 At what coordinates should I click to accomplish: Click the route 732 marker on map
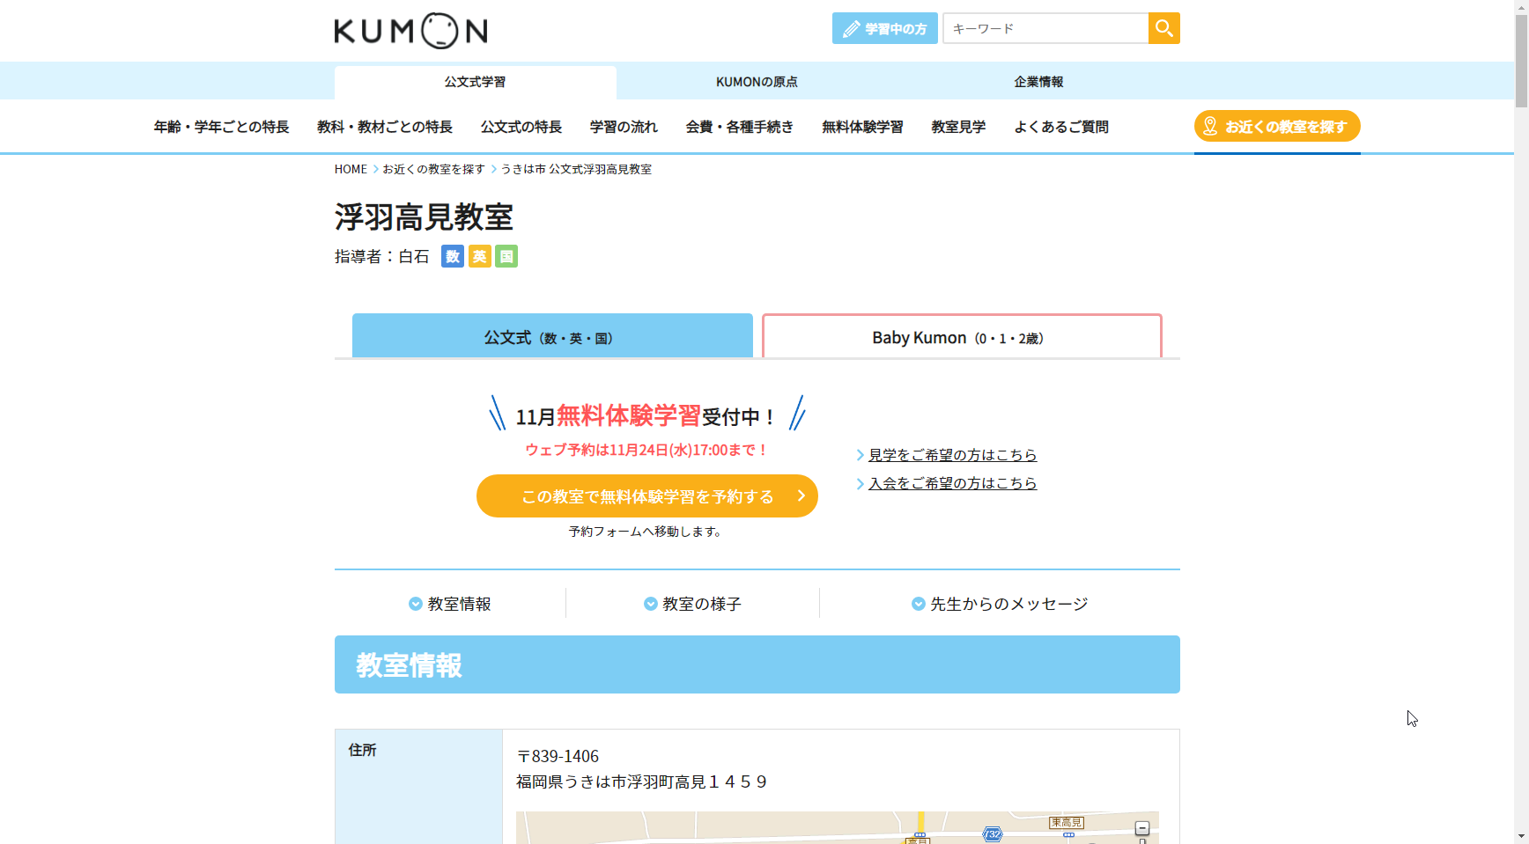tap(993, 834)
